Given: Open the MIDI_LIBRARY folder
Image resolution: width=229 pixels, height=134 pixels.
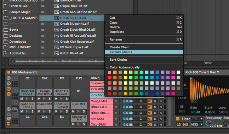Looking at the screenshot, I should (20, 47).
